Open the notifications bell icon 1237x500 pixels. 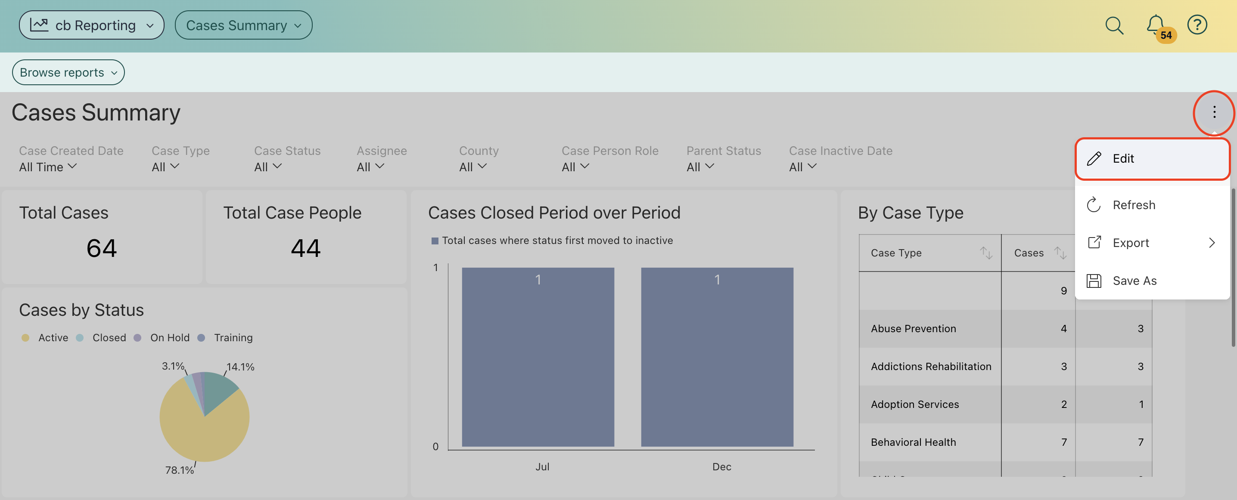coord(1155,25)
